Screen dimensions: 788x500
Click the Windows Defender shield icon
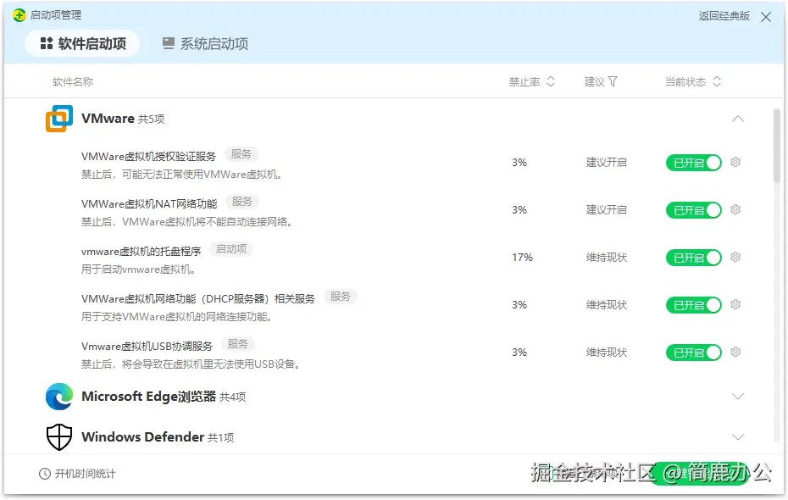click(59, 436)
